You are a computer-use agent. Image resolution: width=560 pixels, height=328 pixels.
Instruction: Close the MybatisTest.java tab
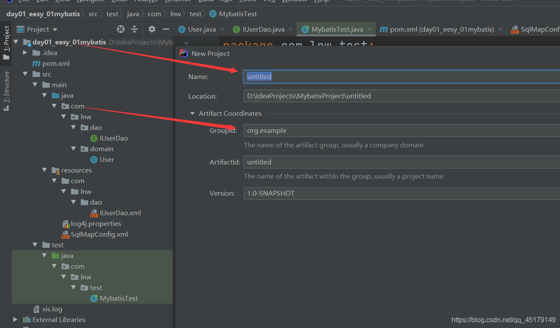(369, 29)
